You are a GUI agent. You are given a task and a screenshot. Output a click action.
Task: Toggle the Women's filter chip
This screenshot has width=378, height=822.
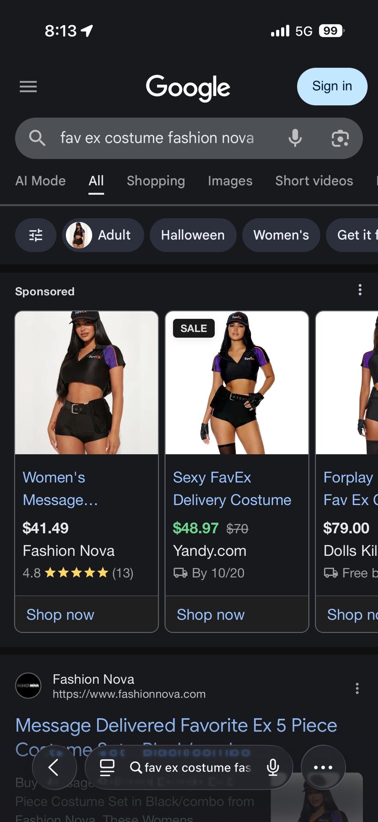coord(281,235)
